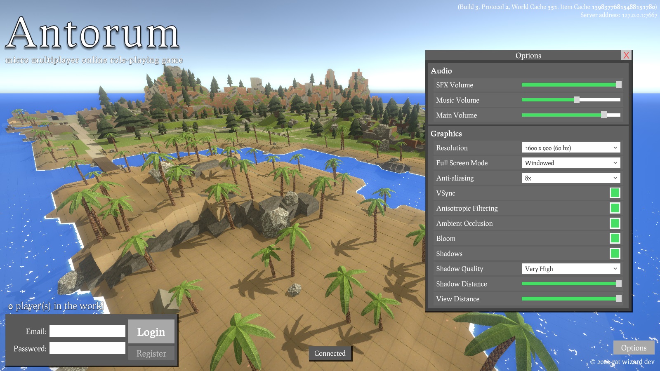Disable Anisotropic Filtering checkbox
The height and width of the screenshot is (371, 660).
[x=615, y=208]
